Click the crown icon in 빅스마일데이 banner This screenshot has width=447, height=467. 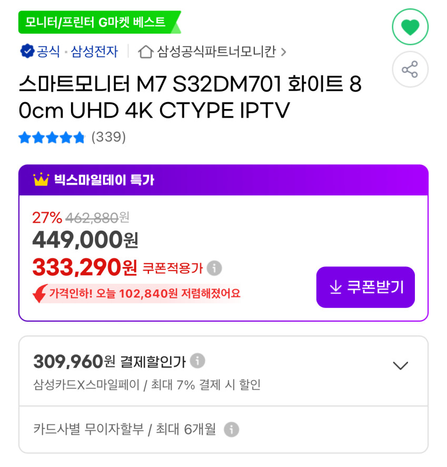pos(41,180)
